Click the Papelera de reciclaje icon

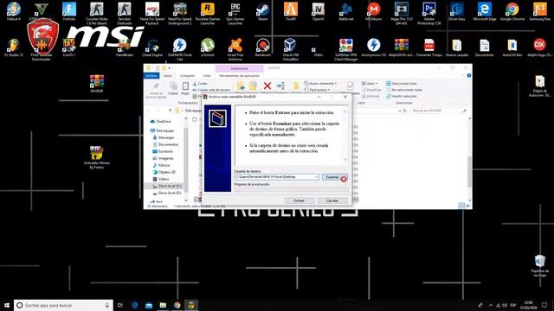tap(540, 265)
